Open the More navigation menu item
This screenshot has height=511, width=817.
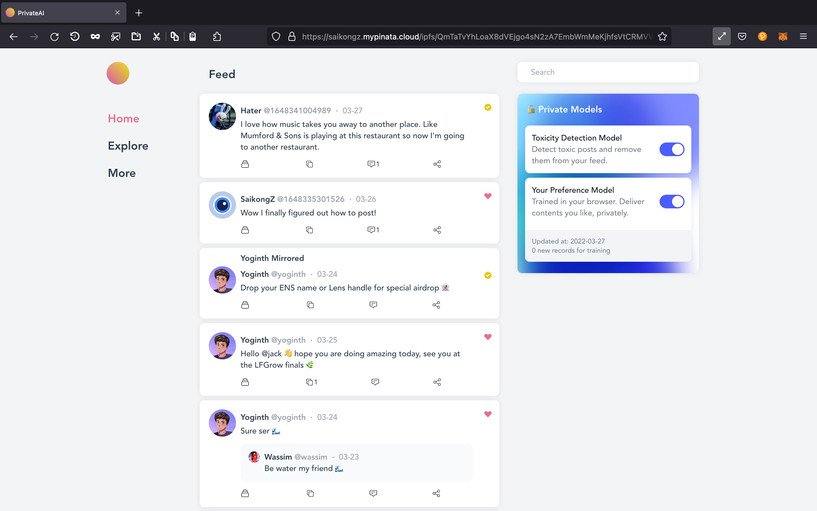(121, 173)
